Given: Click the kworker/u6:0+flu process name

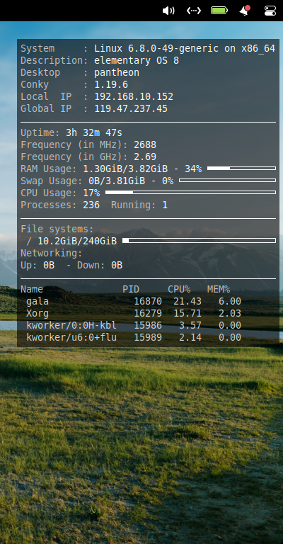Looking at the screenshot, I should (x=71, y=337).
